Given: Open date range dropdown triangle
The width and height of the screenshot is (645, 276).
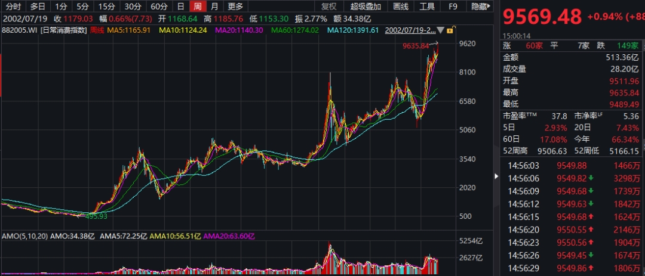Looking at the screenshot, I should point(441,30).
